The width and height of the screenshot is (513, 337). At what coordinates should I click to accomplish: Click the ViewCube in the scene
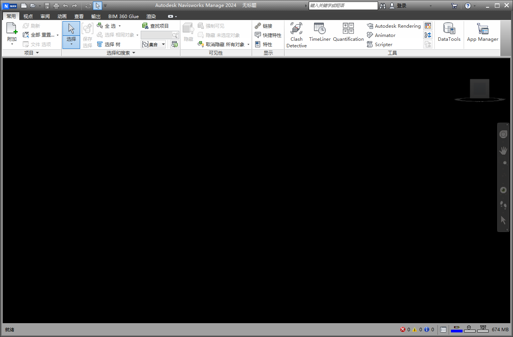click(479, 89)
